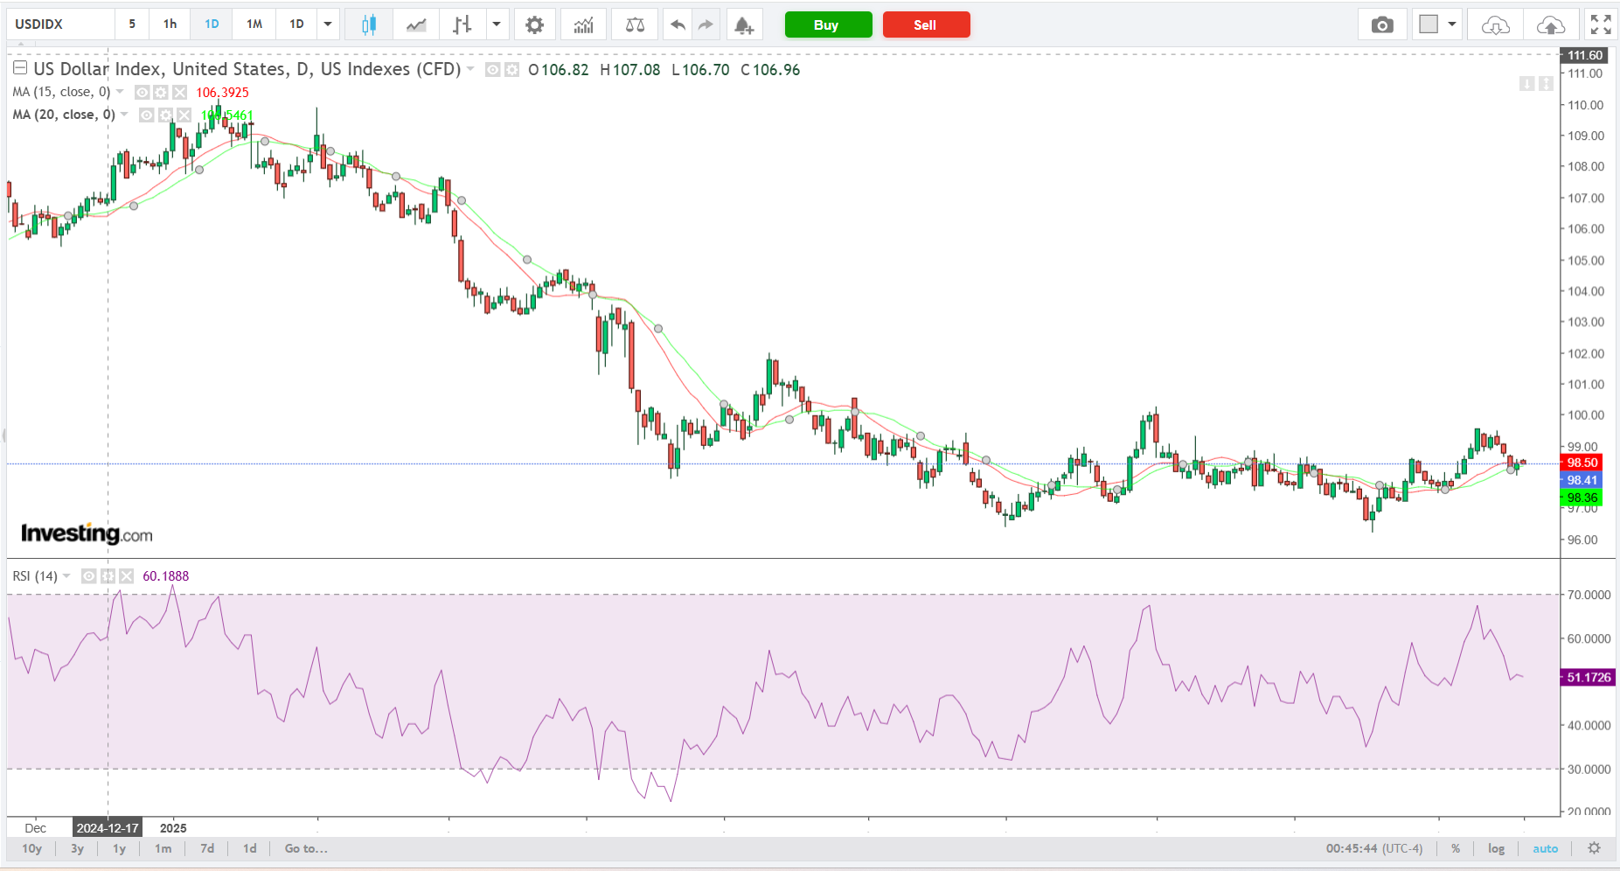Expand the time interval dropdown arrow
The width and height of the screenshot is (1620, 871).
click(x=328, y=24)
